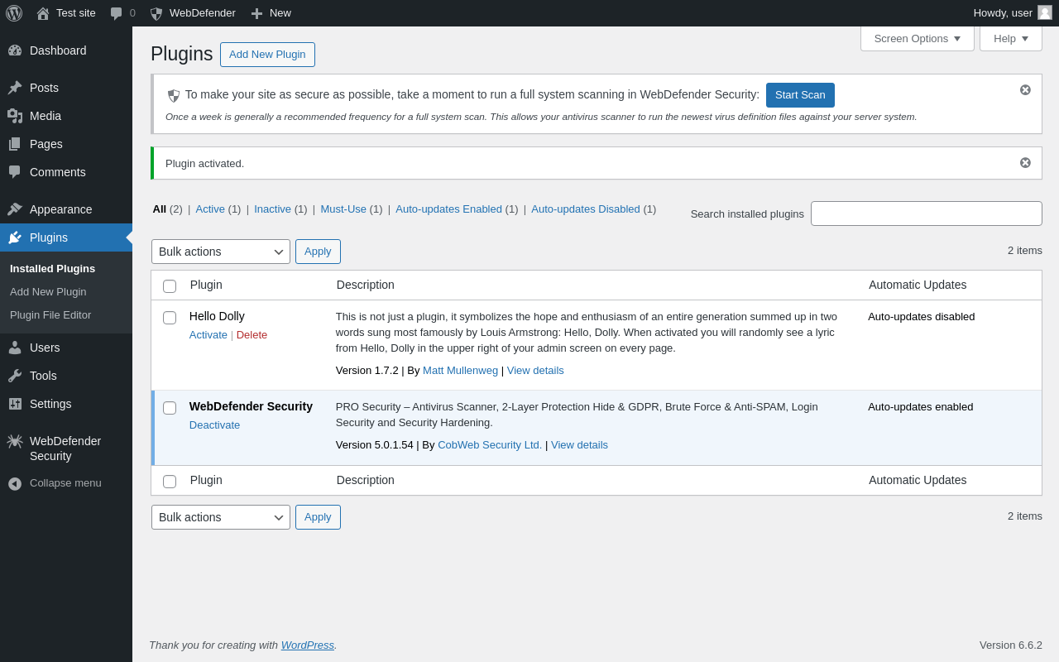Open Plugin File Editor submenu item
1059x662 pixels.
(x=50, y=315)
